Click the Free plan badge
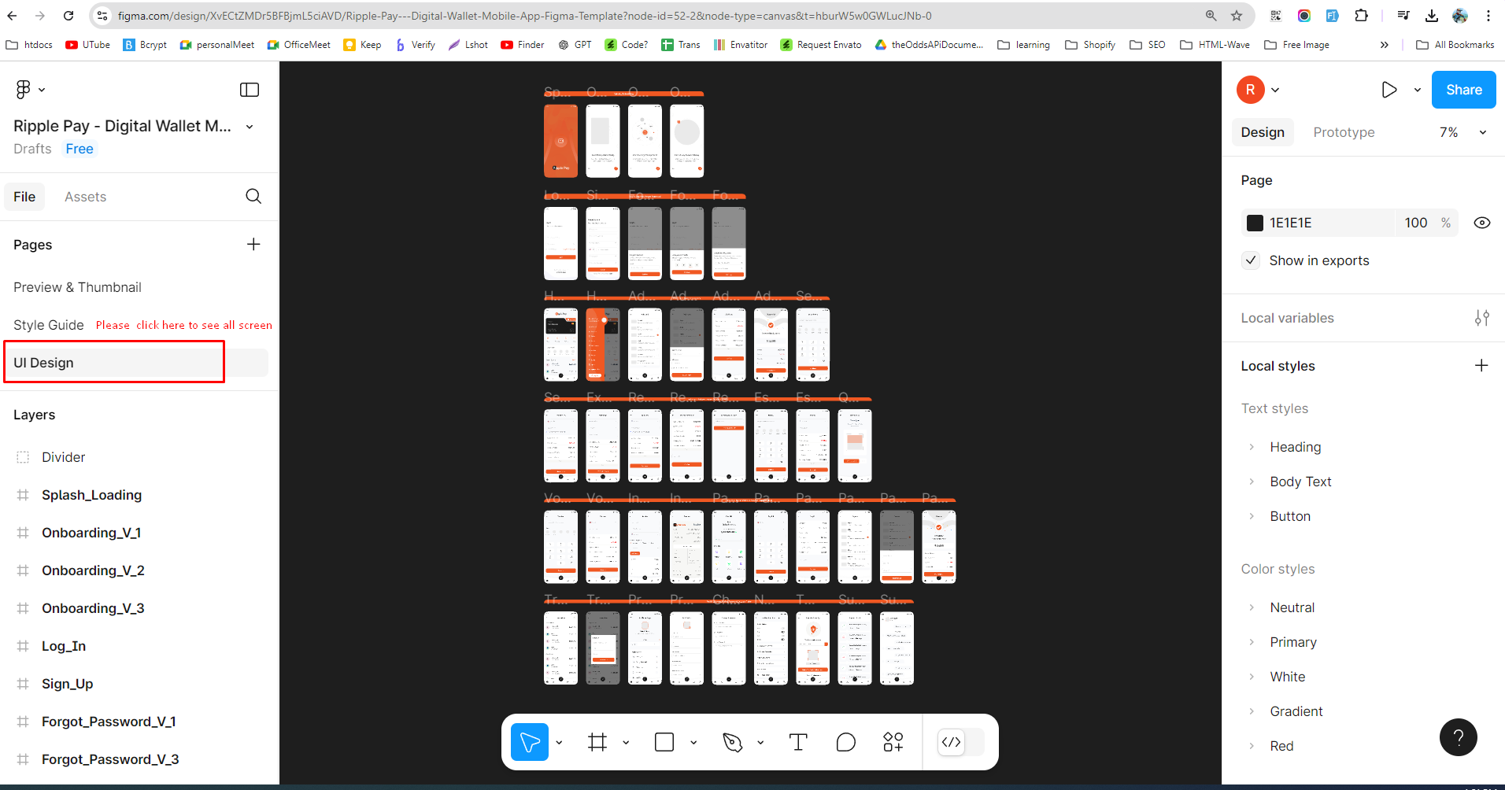 (x=80, y=149)
